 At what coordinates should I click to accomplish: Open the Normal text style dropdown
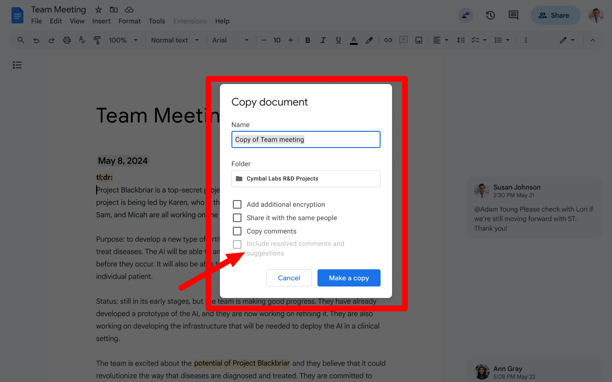pos(175,40)
